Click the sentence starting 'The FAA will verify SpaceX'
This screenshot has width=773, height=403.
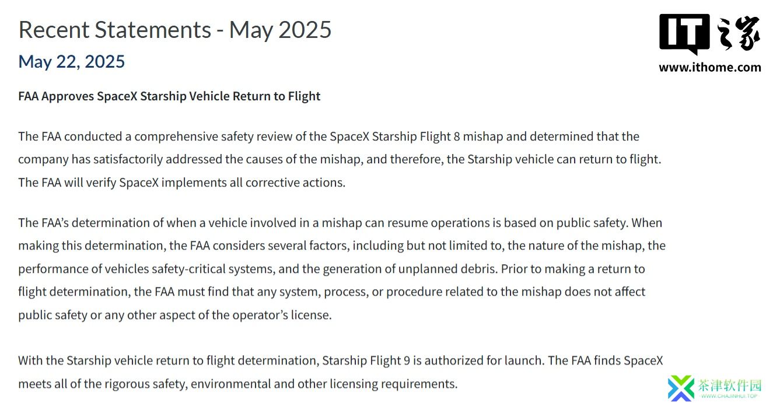point(182,183)
